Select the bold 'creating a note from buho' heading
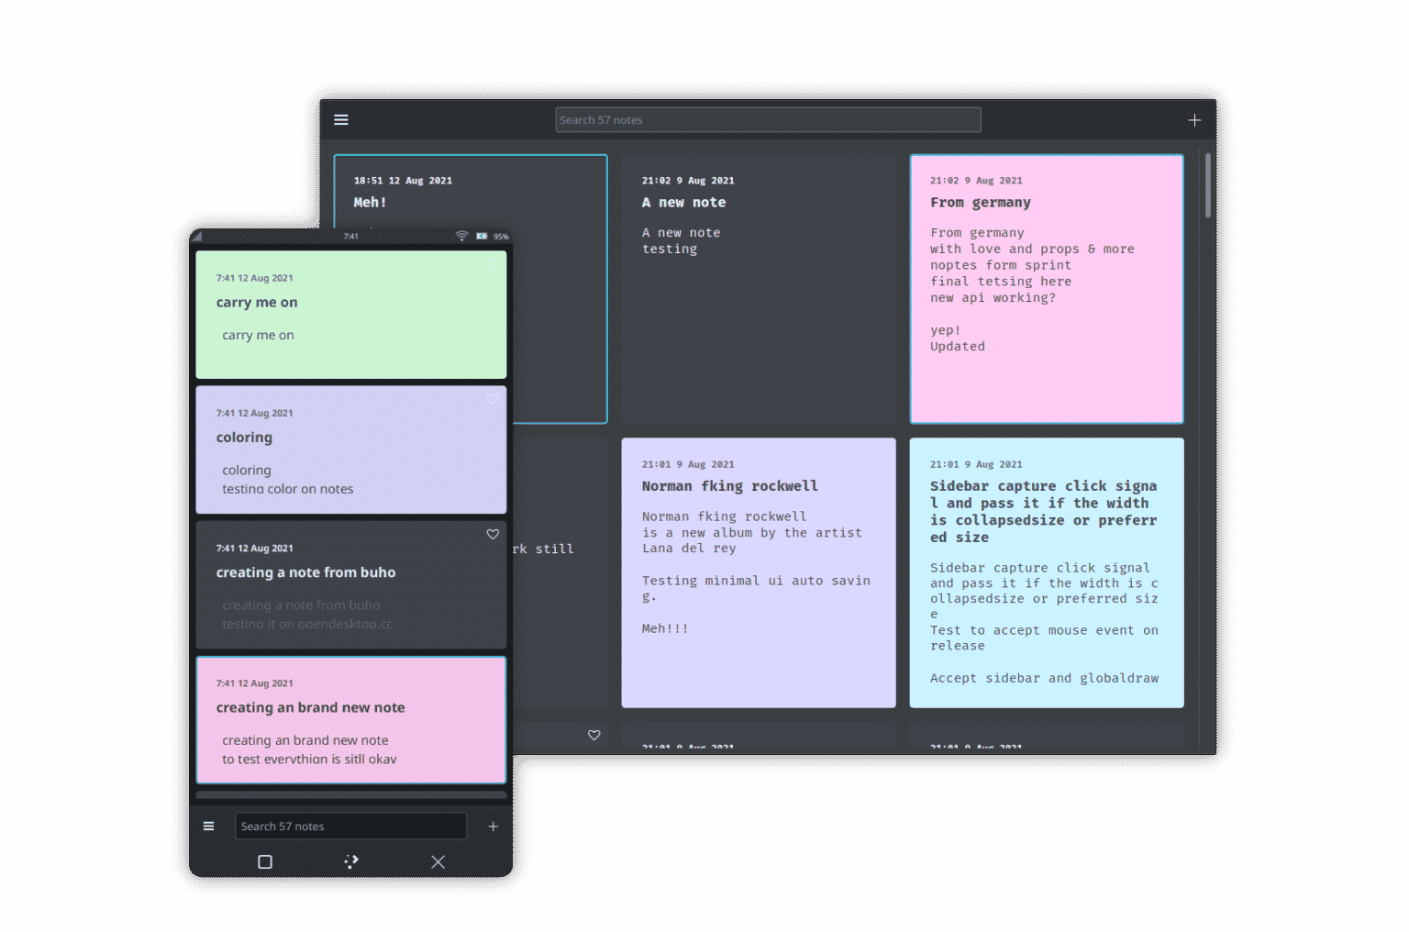 [x=306, y=573]
